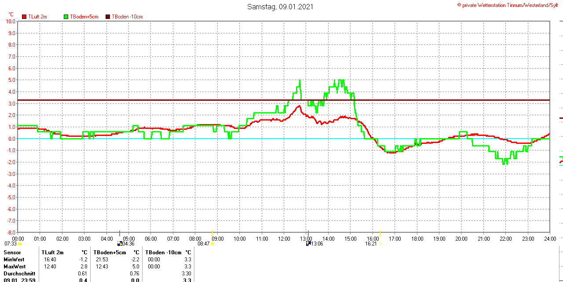Click the moon marker icon at 13:06

point(308,243)
